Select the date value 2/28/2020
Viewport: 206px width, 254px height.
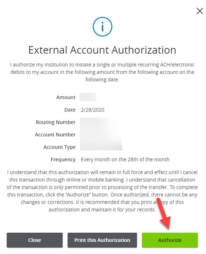[x=92, y=110]
